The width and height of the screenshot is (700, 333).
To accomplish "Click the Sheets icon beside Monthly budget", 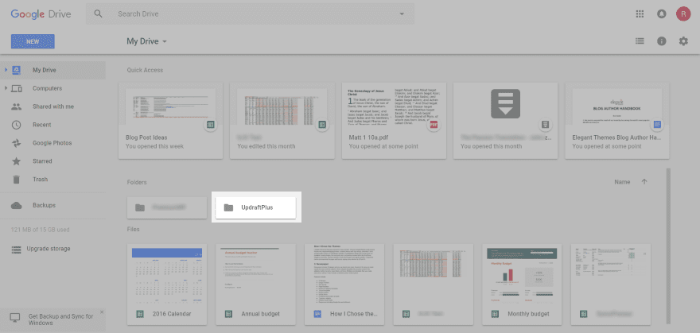I will [x=495, y=314].
